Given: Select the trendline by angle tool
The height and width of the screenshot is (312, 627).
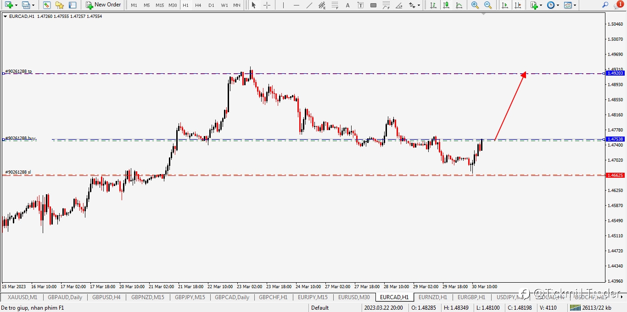Looking at the screenshot, I should pyautogui.click(x=399, y=5).
